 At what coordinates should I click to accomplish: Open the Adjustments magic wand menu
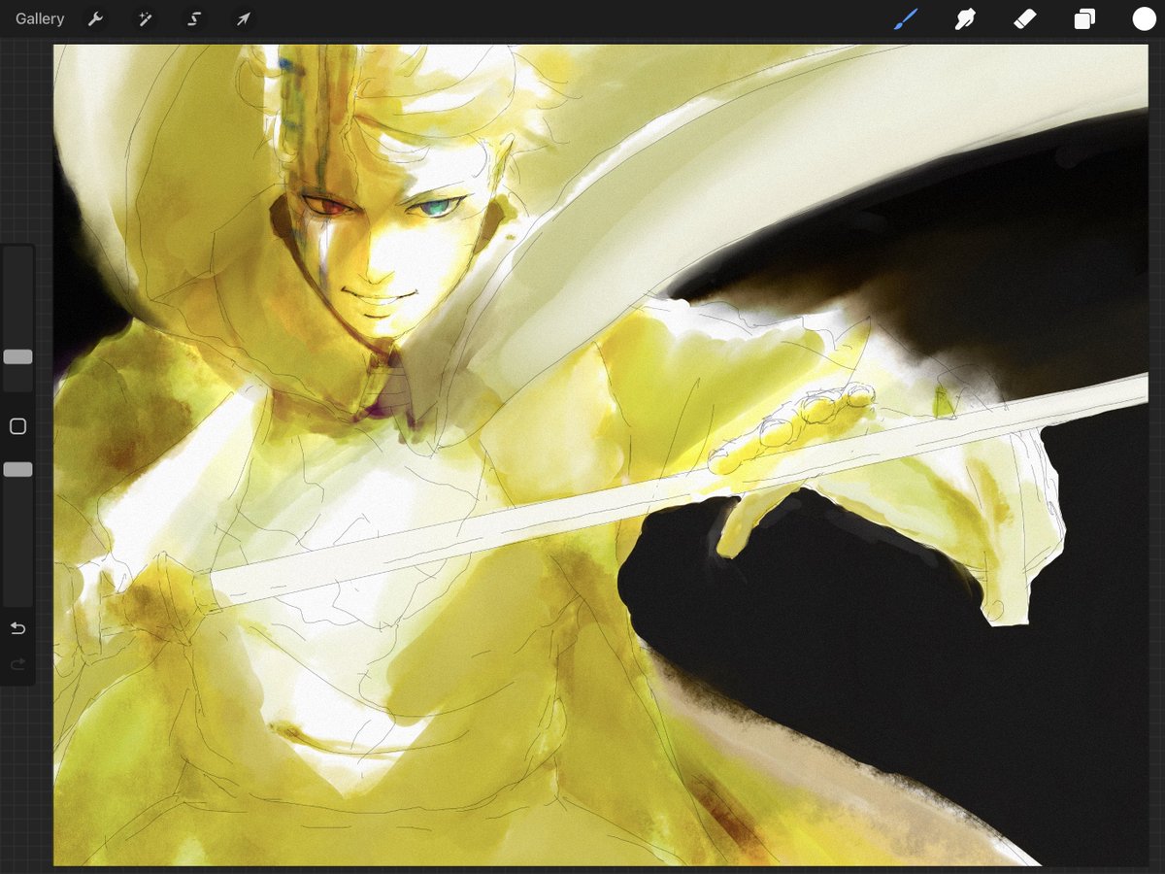coord(145,18)
